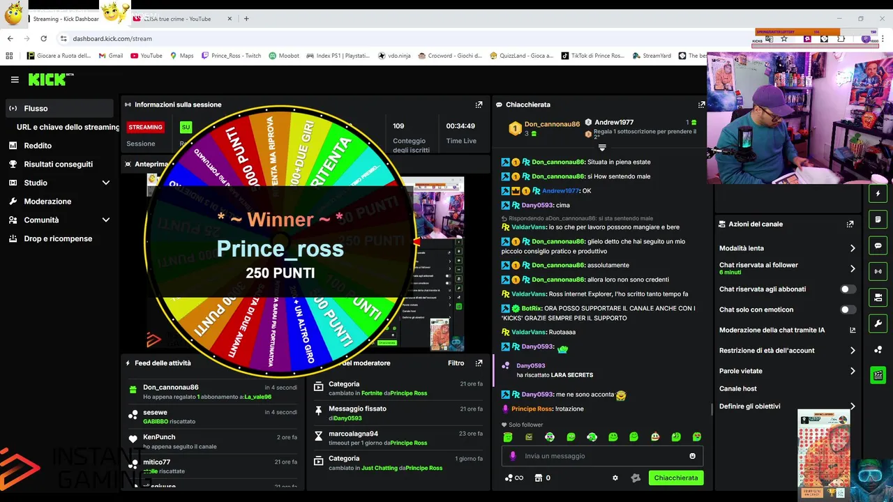Open the hamburger menu beside Kick logo
This screenshot has height=502, width=893.
click(x=15, y=79)
